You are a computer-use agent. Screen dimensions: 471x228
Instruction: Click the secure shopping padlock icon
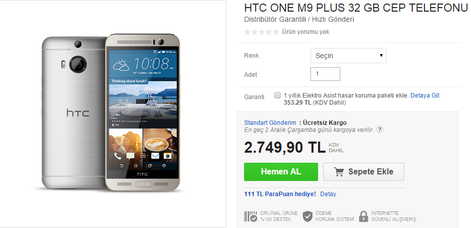(364, 216)
